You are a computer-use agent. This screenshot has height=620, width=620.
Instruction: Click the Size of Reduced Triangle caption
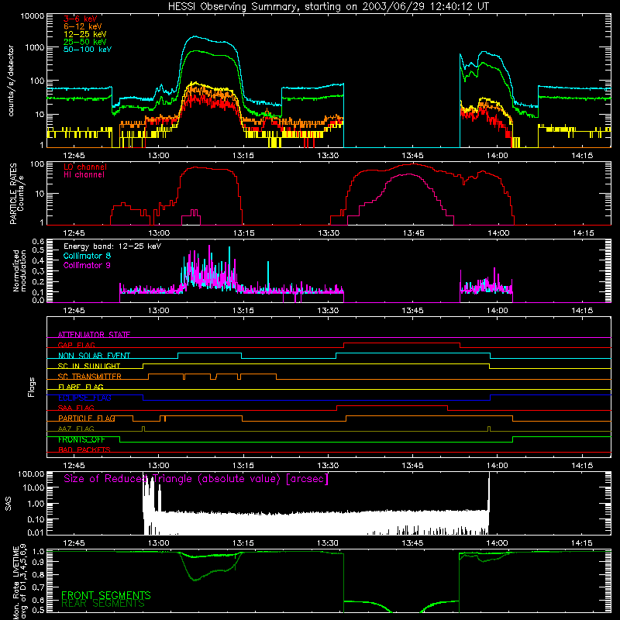click(196, 479)
